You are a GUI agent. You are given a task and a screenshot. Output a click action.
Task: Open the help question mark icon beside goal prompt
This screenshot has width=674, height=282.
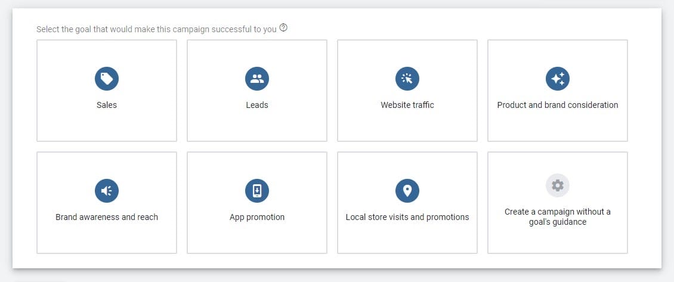click(283, 28)
